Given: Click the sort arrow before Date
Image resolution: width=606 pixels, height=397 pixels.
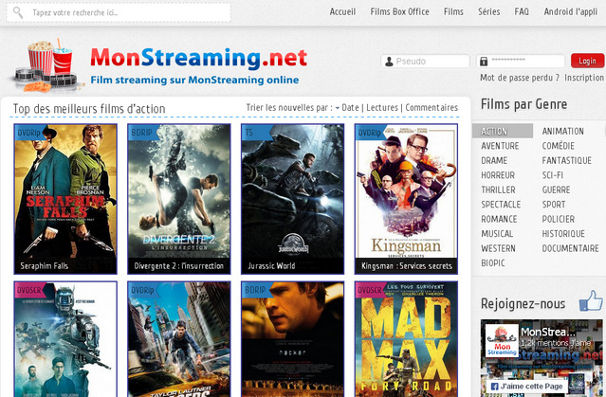Looking at the screenshot, I should [338, 108].
